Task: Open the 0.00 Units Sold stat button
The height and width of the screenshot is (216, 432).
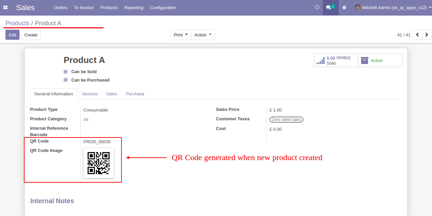Action: pyautogui.click(x=336, y=60)
